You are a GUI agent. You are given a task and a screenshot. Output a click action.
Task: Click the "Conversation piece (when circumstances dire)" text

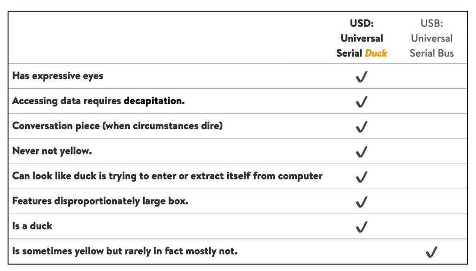pyautogui.click(x=117, y=126)
